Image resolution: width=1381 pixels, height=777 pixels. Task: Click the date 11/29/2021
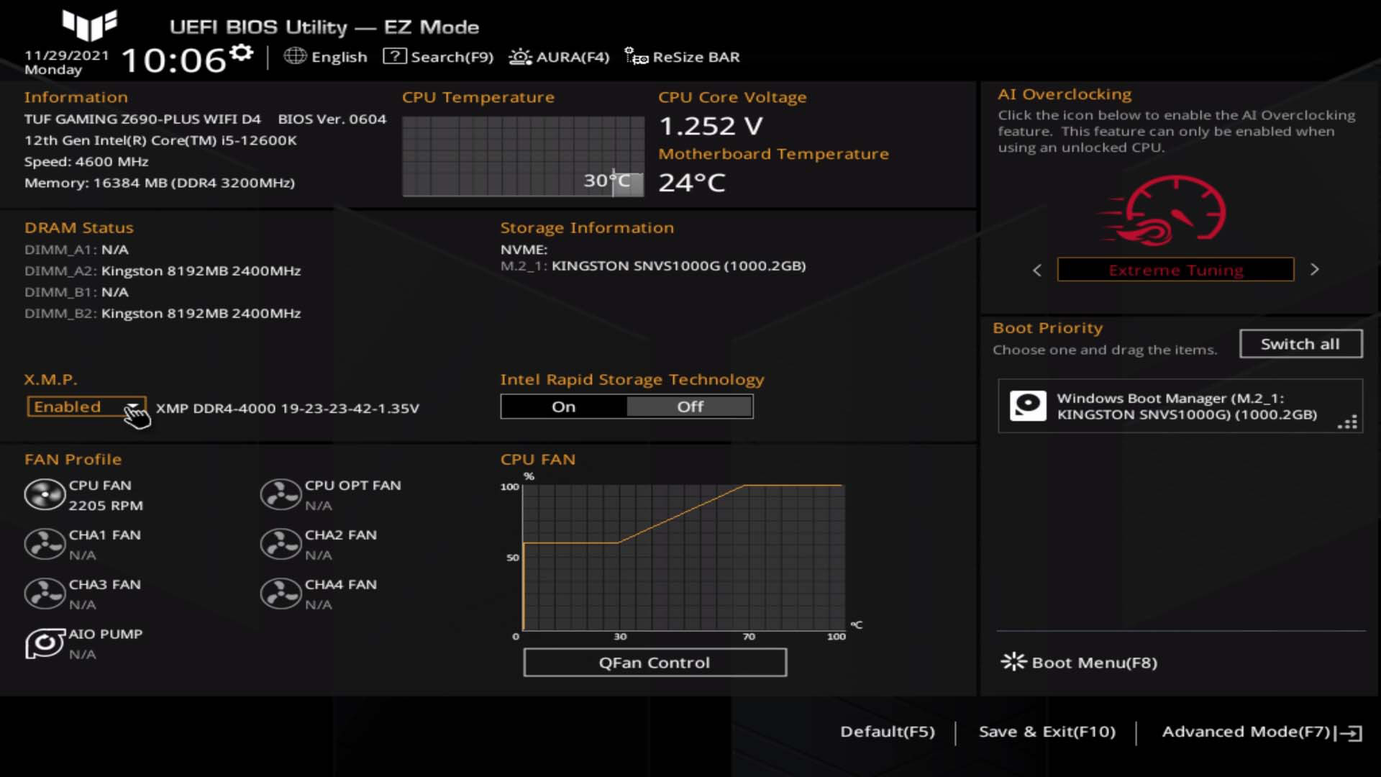(x=66, y=55)
